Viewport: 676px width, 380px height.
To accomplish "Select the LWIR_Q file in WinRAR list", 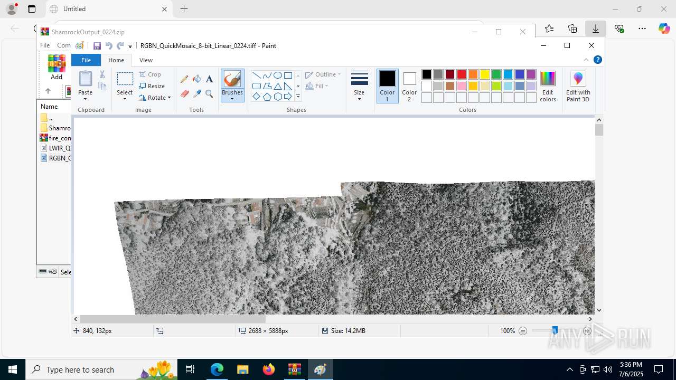I will (x=55, y=148).
